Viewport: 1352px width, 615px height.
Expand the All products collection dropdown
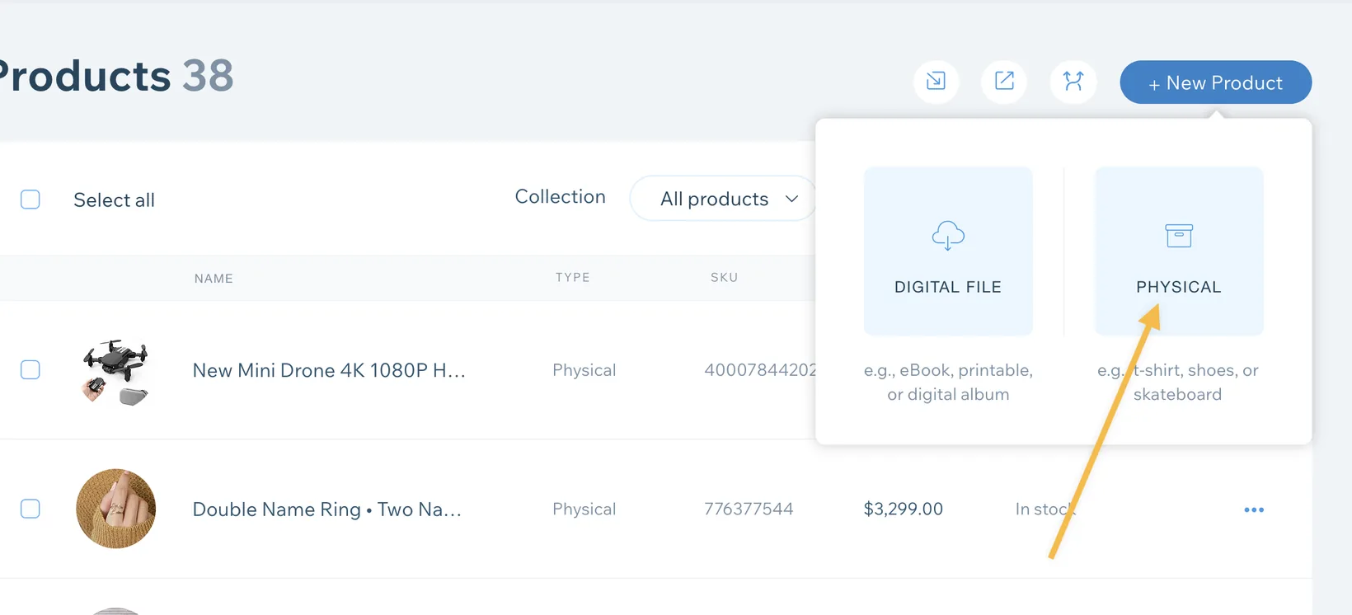click(x=723, y=199)
